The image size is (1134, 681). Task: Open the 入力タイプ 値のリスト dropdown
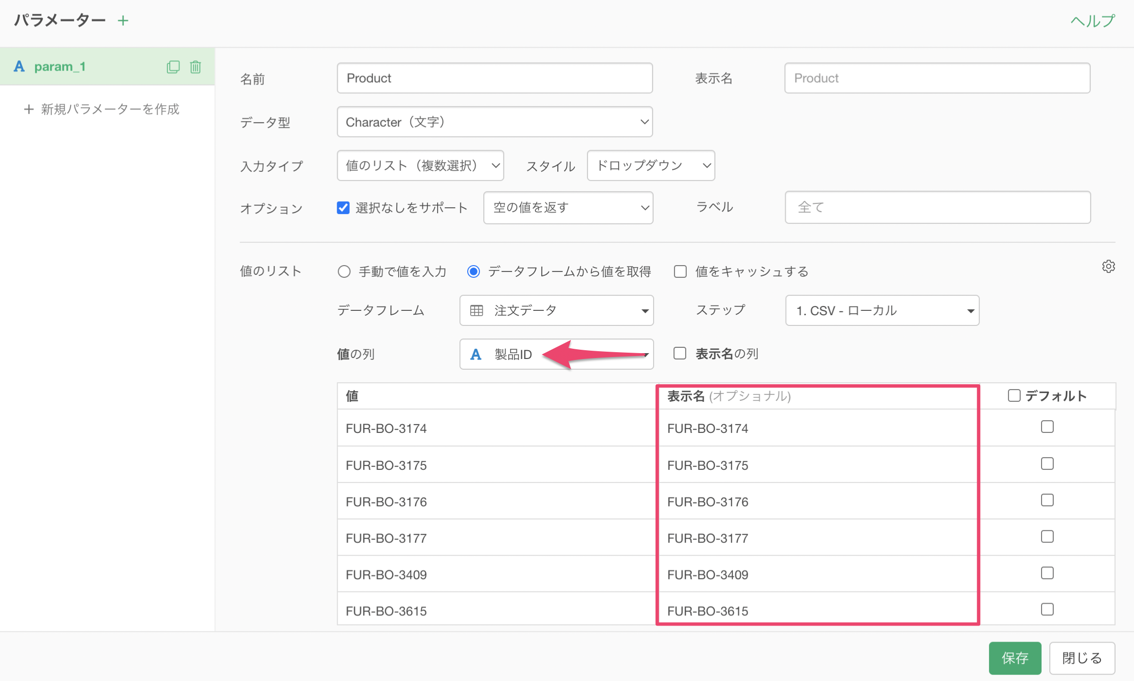[420, 166]
